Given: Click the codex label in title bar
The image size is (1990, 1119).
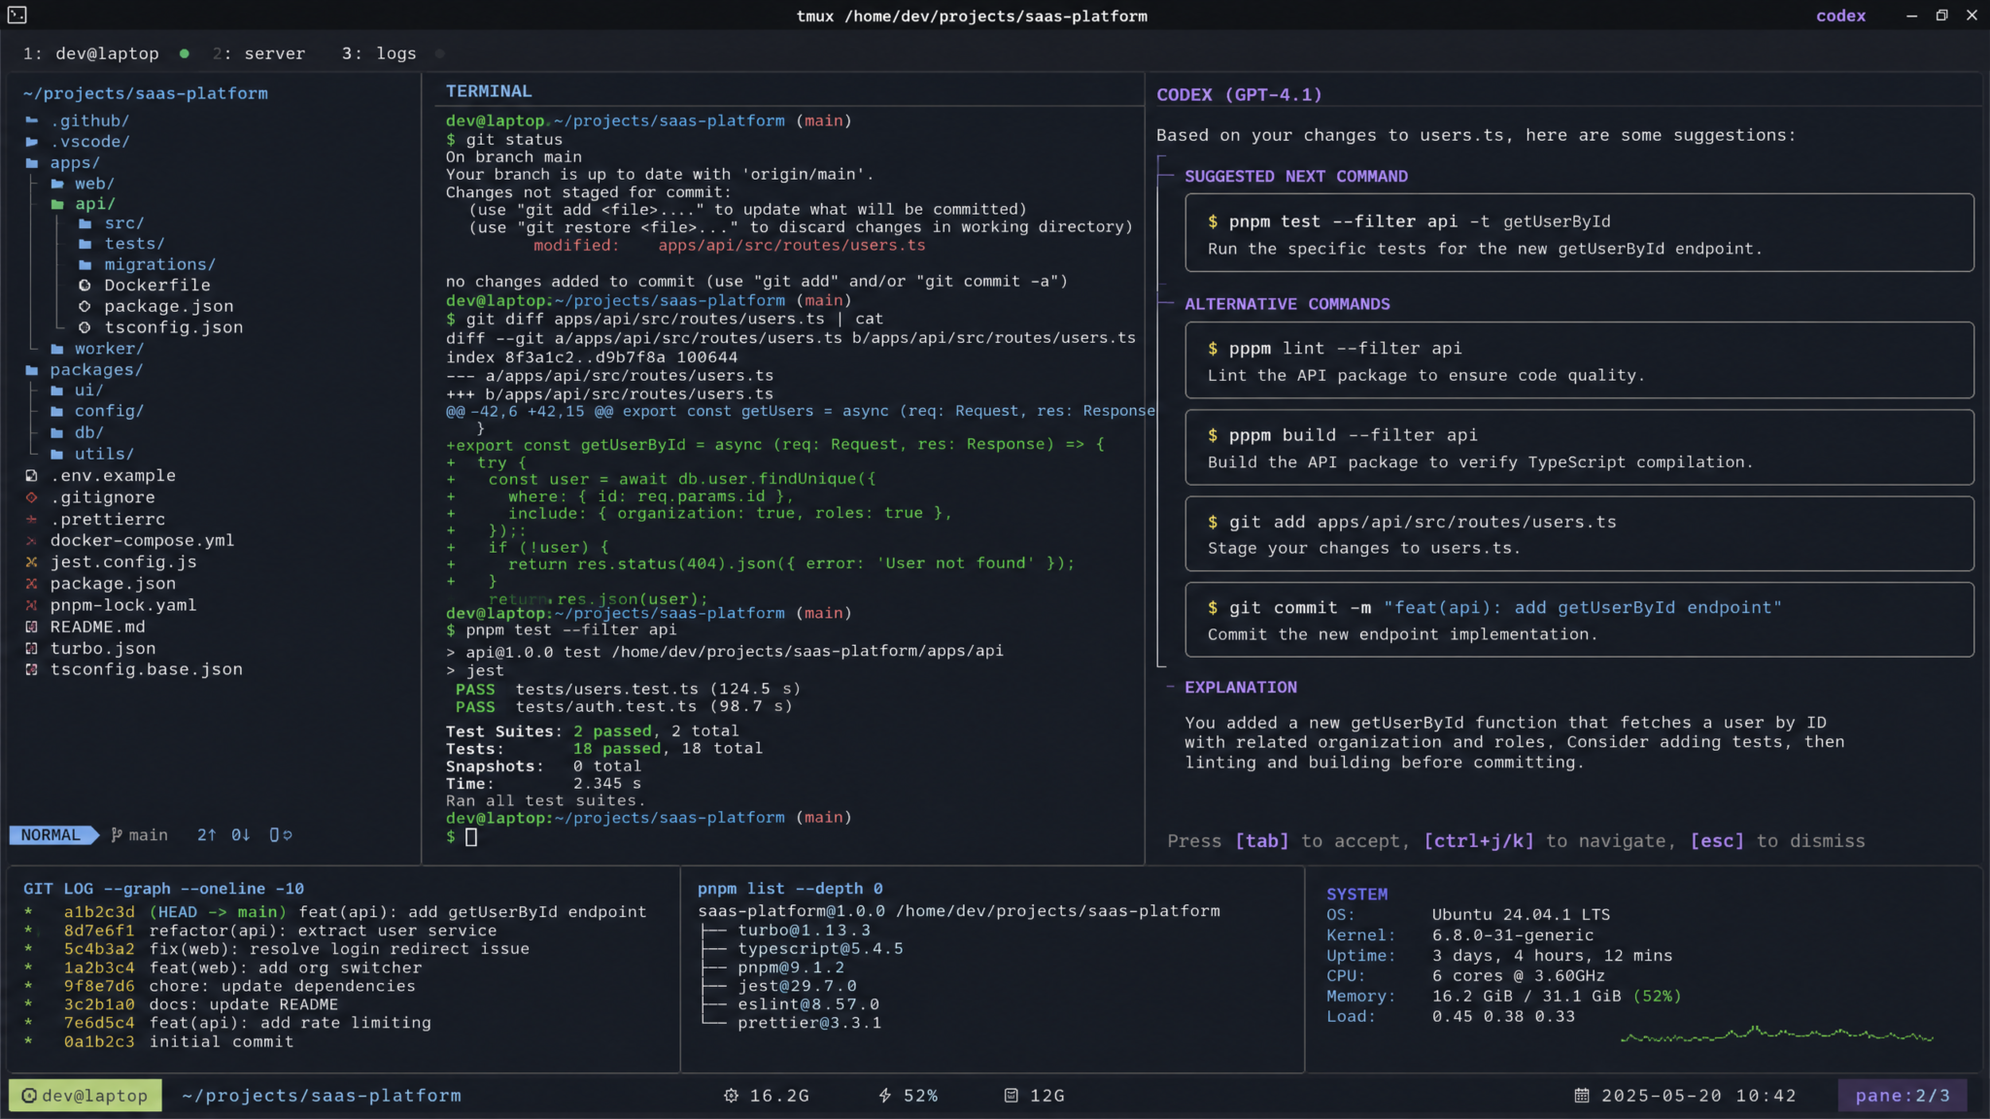Looking at the screenshot, I should [1840, 16].
